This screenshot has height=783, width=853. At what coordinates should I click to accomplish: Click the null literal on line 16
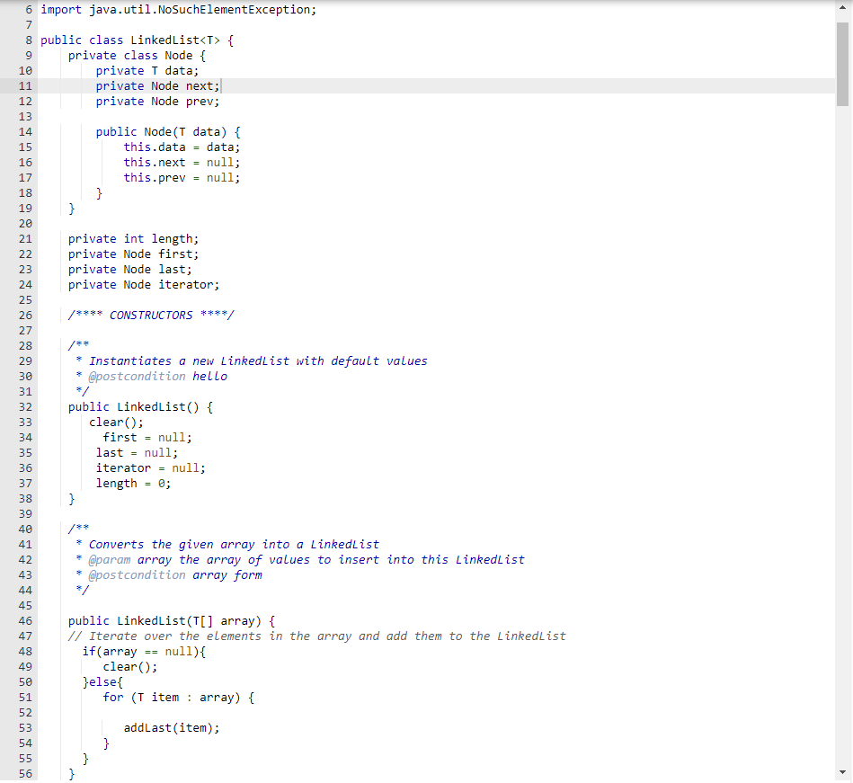(218, 162)
